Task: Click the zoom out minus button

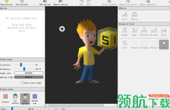Action: pos(40,109)
